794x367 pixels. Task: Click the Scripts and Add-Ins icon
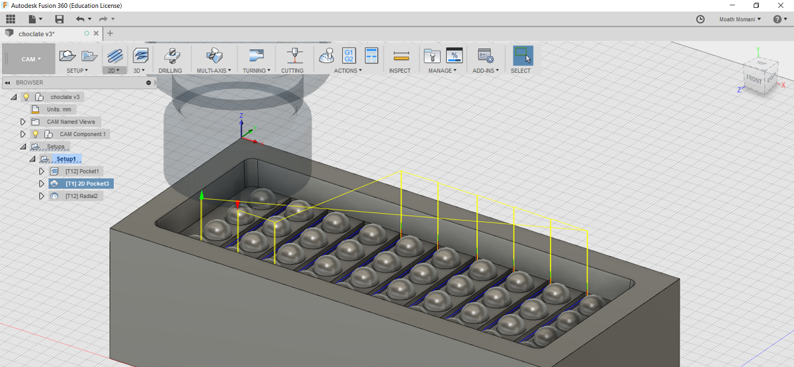click(x=486, y=56)
